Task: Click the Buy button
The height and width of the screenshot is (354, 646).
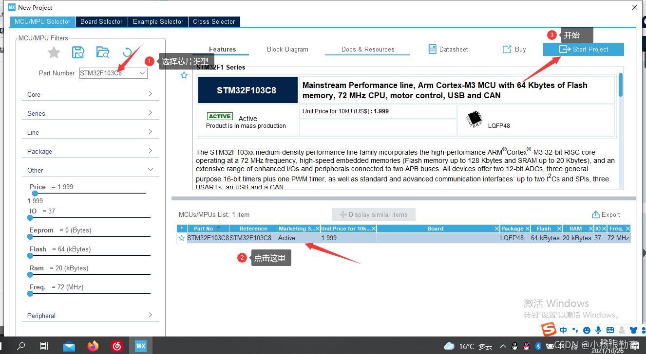Action: point(514,49)
